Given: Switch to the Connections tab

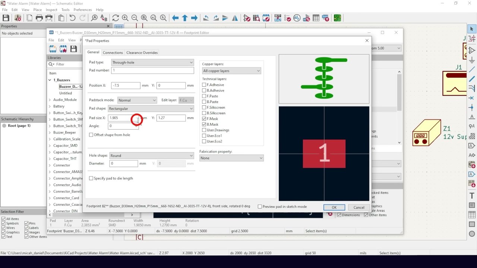Looking at the screenshot, I should (x=113, y=52).
